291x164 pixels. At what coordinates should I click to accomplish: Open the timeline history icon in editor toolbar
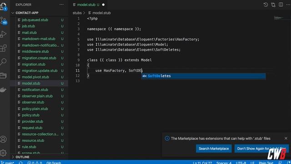266,5
